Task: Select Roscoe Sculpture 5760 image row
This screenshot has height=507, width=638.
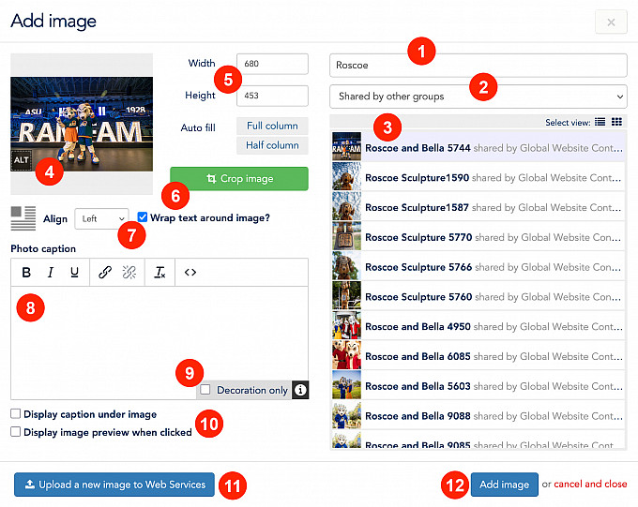Action: (478, 296)
